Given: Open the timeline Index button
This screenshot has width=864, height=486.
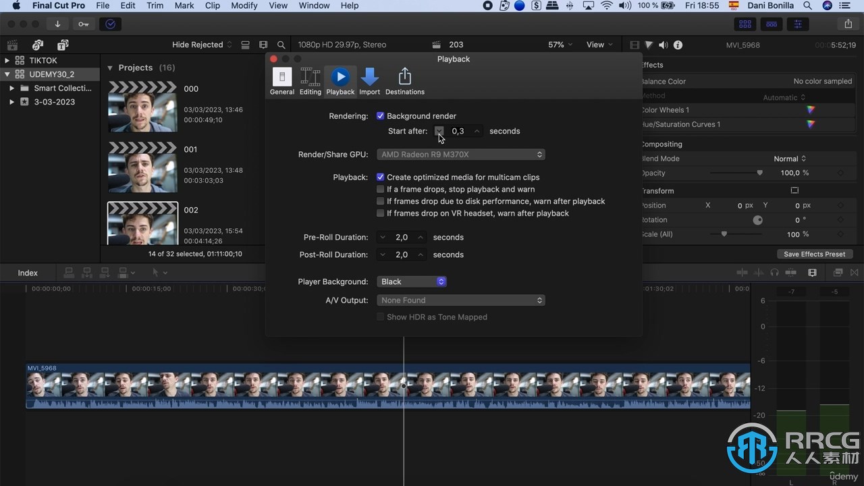Looking at the screenshot, I should pyautogui.click(x=28, y=273).
